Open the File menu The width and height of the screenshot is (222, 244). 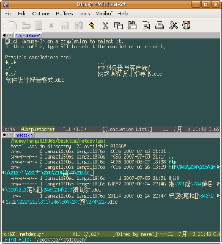coord(9,13)
